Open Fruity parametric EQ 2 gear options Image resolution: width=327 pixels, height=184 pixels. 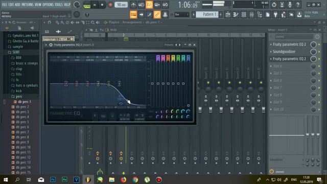click(x=51, y=45)
